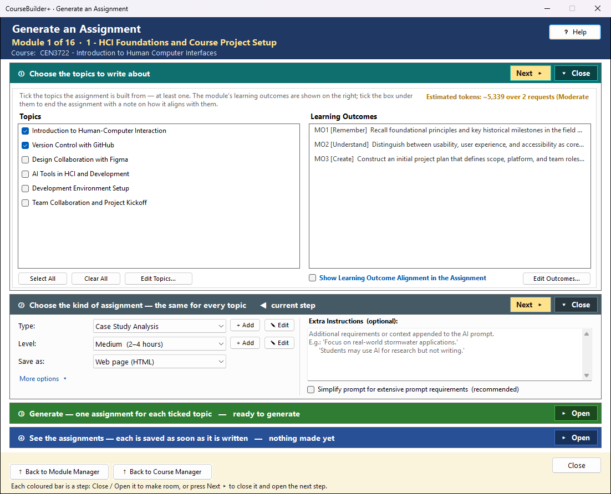Click Next in the assignment kind step bar
The image size is (611, 494).
(530, 305)
